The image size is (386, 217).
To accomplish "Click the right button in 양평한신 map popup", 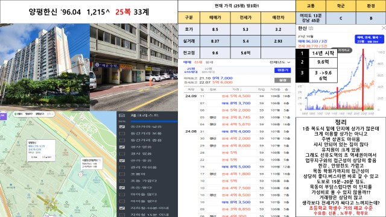I will coord(47,157).
